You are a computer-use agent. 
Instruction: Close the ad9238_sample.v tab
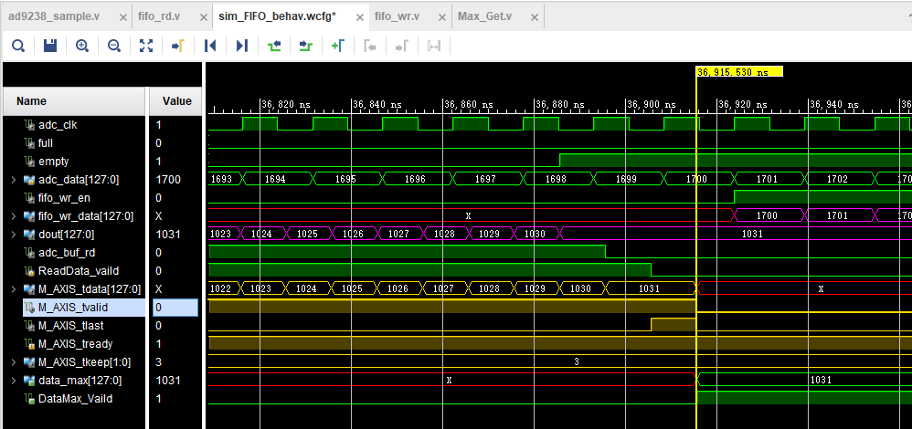coord(122,17)
